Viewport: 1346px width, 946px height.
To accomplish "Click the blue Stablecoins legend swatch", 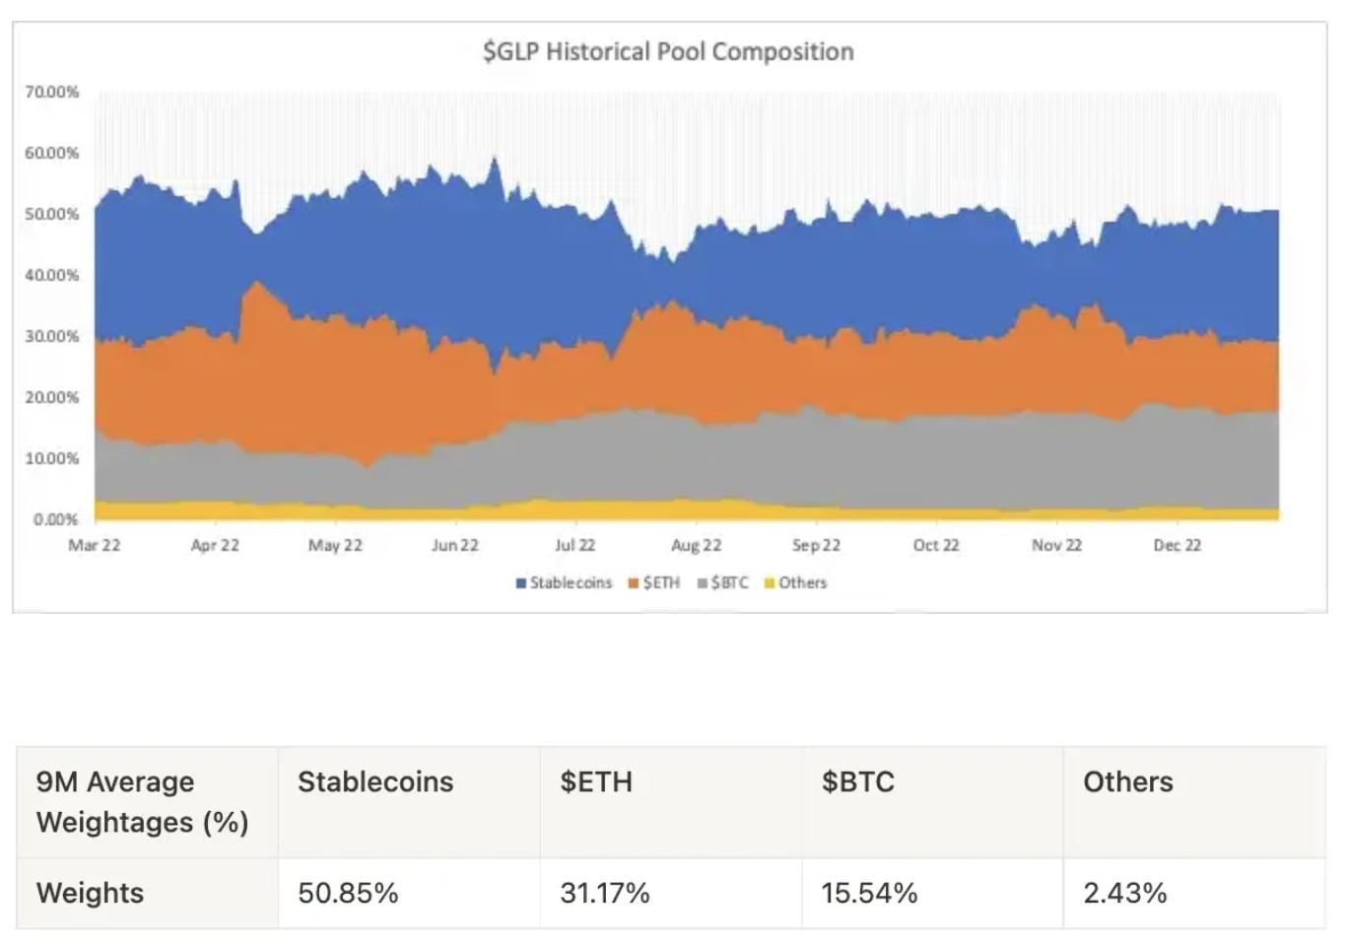I will click(521, 583).
